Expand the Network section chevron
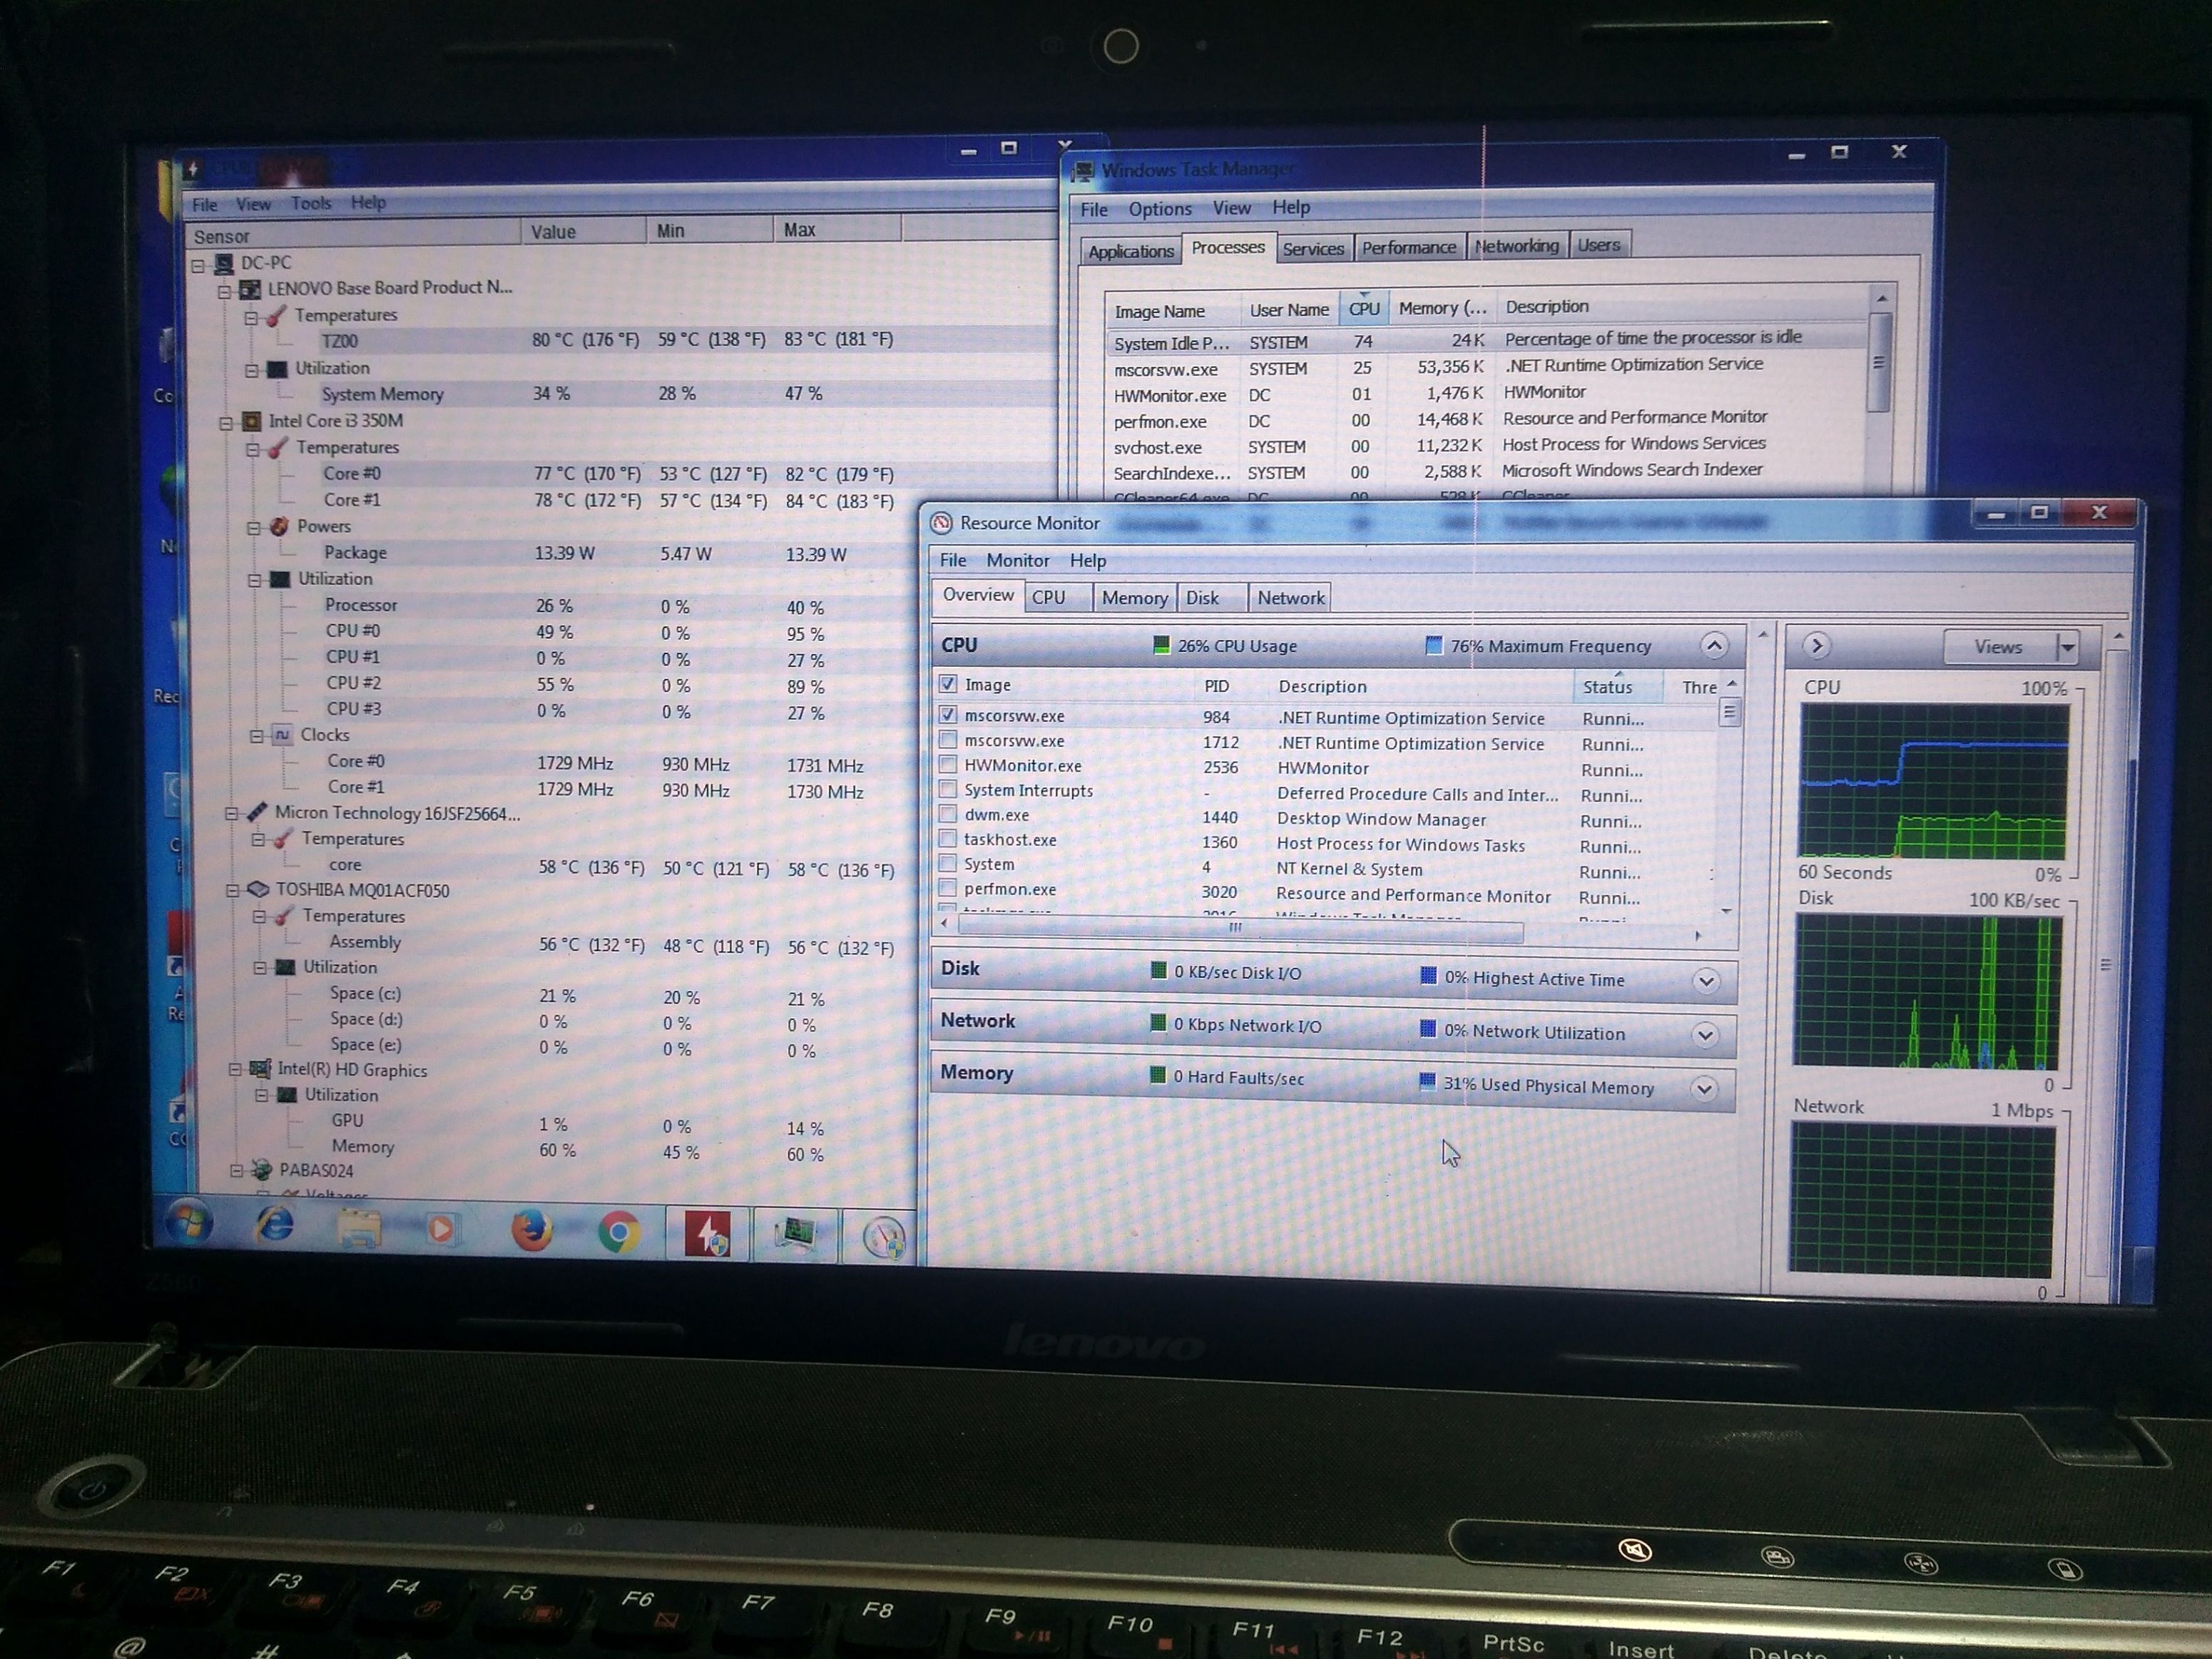Screen dimensions: 2212x1659 [x=1706, y=1035]
